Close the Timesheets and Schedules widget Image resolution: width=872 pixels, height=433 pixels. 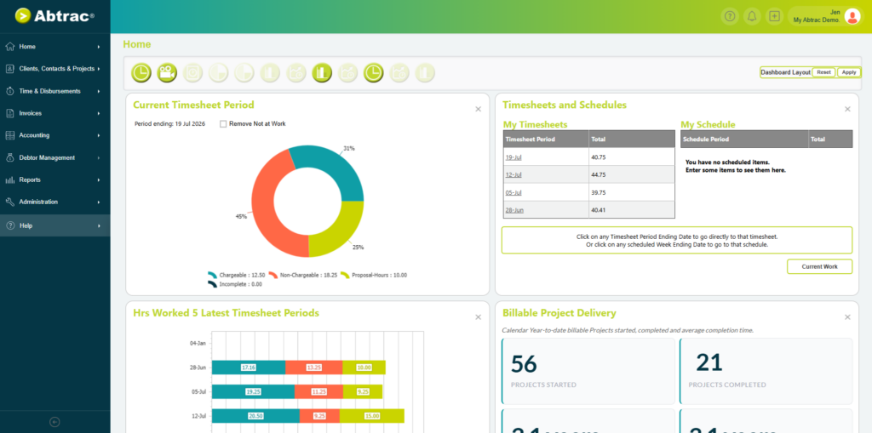pos(847,110)
